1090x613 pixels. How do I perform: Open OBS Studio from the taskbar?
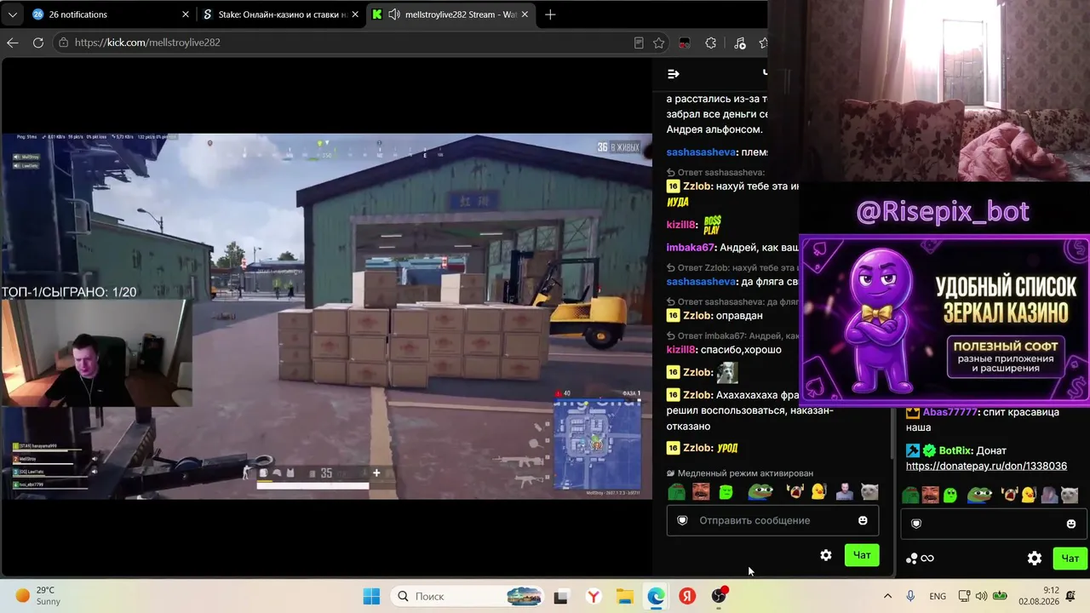[x=720, y=596]
